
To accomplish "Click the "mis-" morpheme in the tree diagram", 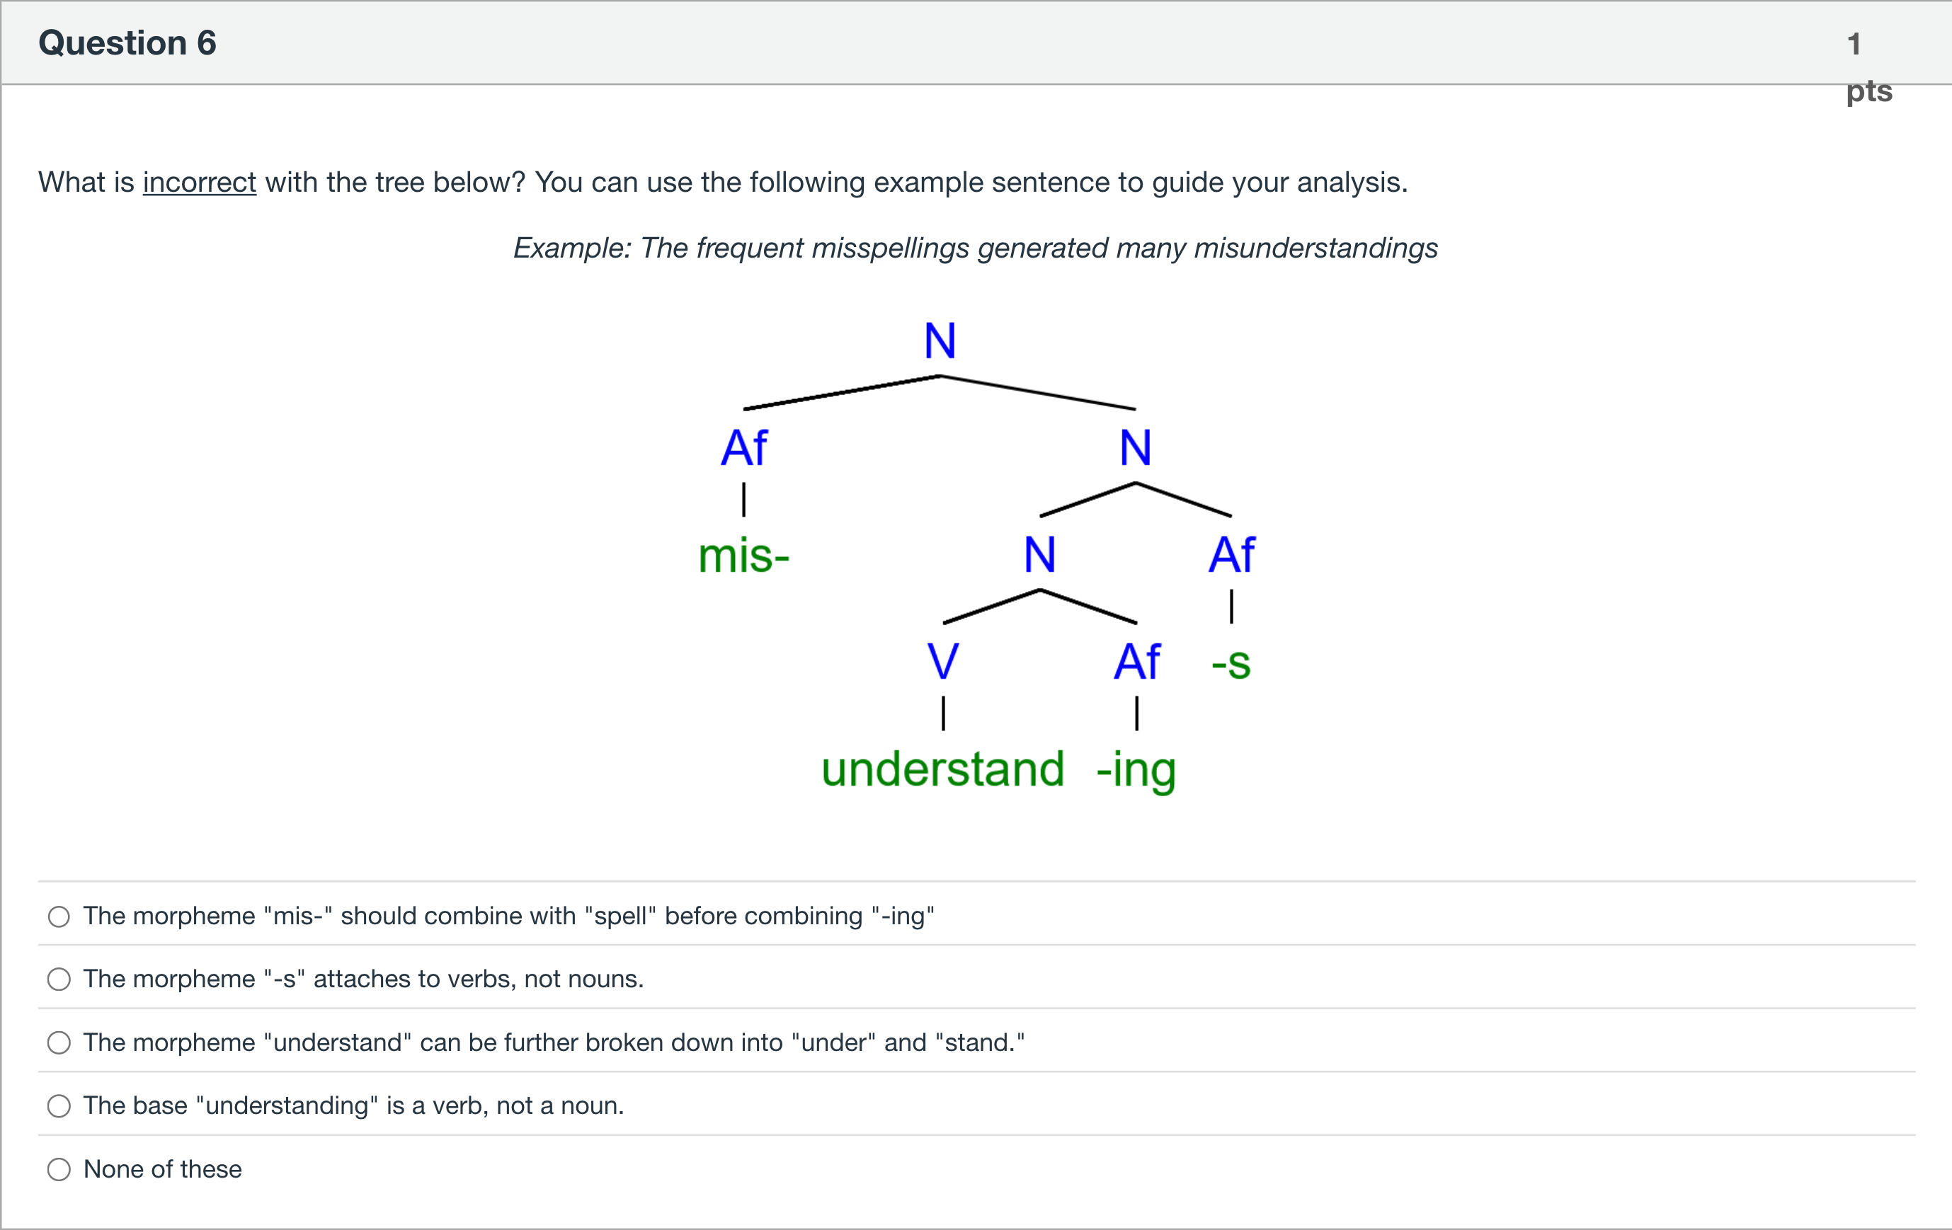I will [743, 556].
